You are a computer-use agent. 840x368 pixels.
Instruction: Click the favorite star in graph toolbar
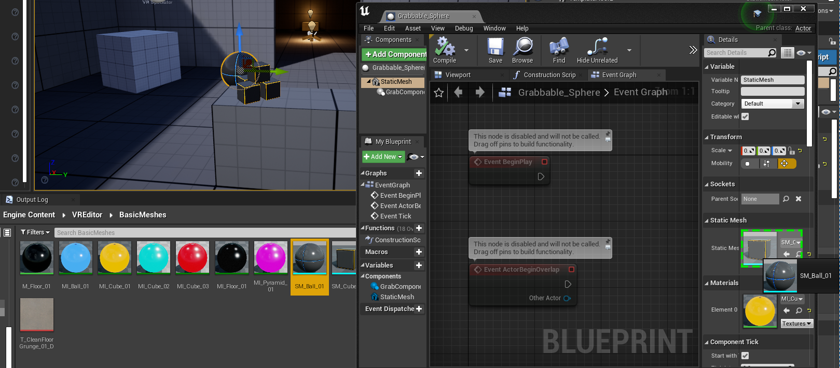[439, 93]
